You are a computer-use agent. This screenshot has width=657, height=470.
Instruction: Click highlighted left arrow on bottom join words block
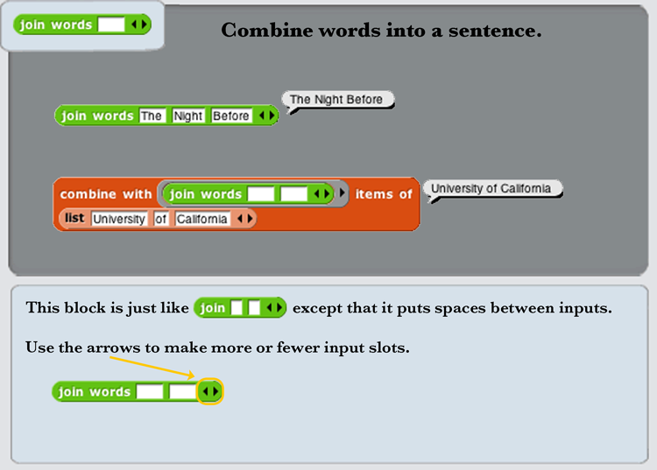click(x=206, y=392)
